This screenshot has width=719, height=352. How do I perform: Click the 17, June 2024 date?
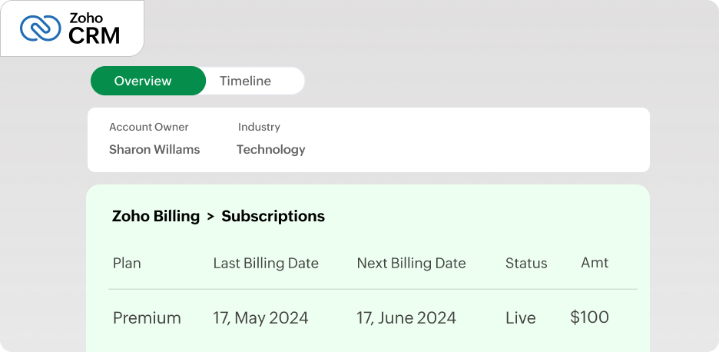click(406, 317)
